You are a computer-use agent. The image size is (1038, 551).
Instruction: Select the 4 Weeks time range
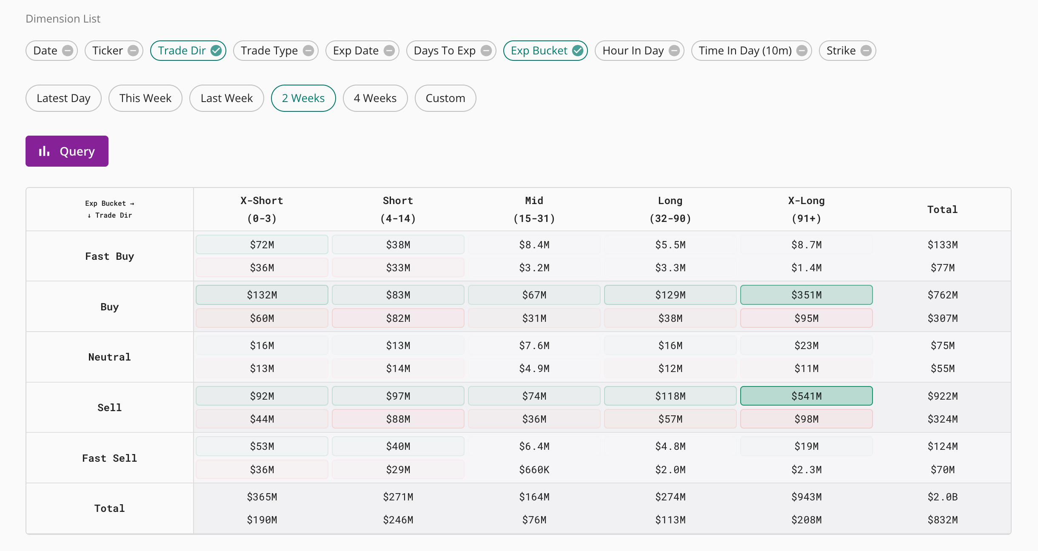375,98
